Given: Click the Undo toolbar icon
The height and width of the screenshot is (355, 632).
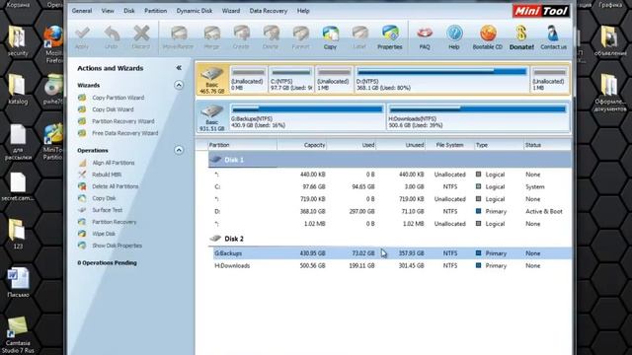Looking at the screenshot, I should click(112, 37).
